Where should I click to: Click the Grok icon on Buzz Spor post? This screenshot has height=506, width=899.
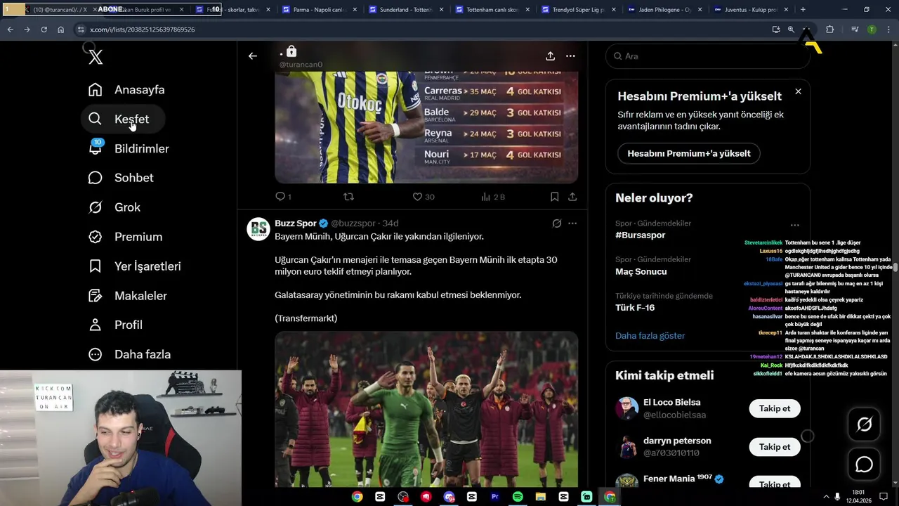point(556,223)
